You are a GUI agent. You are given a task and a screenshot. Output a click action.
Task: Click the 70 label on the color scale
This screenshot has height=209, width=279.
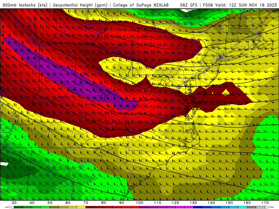tap(86, 203)
